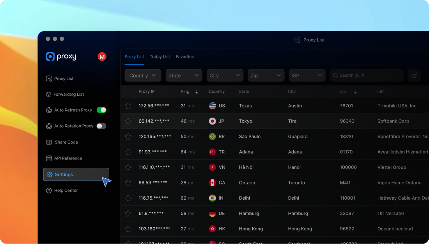Enable the Auto Rotation Proxy toggle

tap(101, 126)
